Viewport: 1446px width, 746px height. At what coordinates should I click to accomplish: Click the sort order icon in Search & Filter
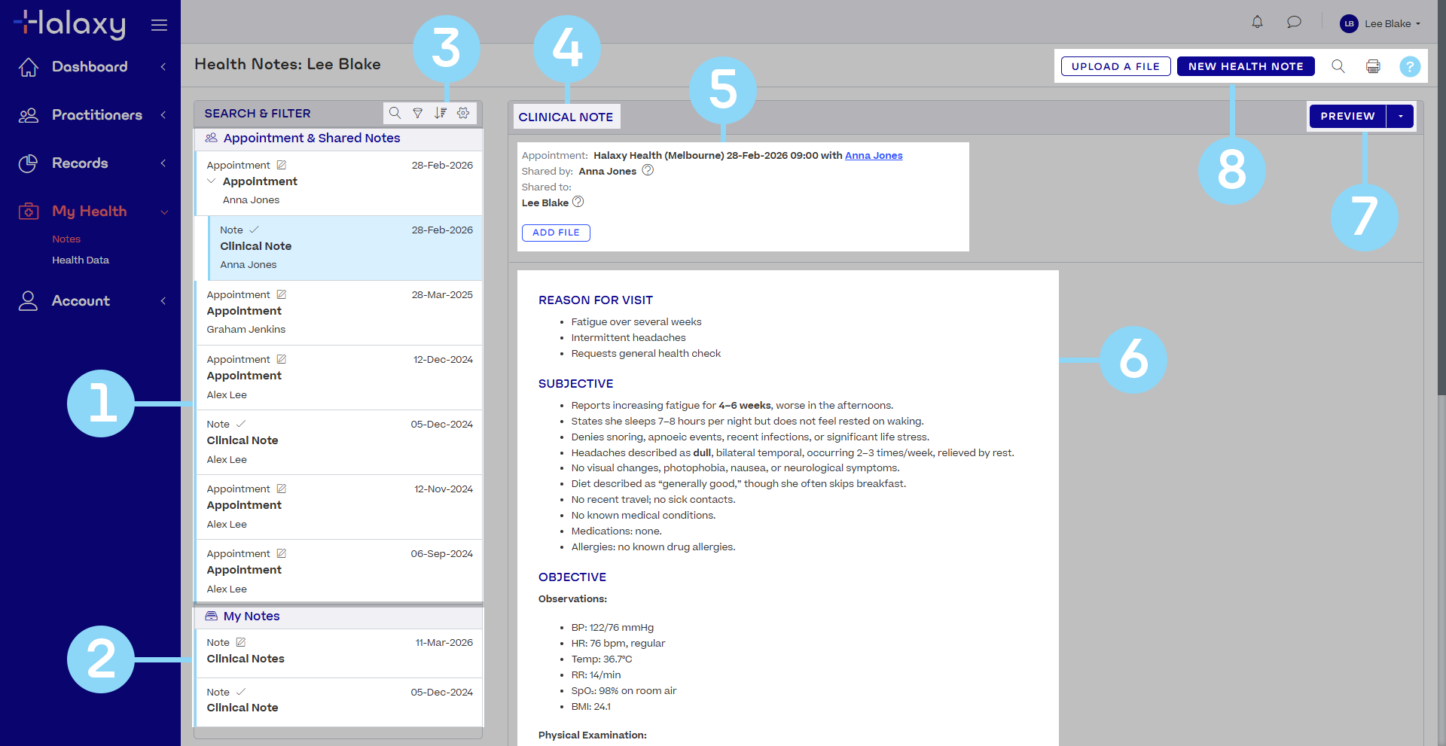pyautogui.click(x=441, y=113)
